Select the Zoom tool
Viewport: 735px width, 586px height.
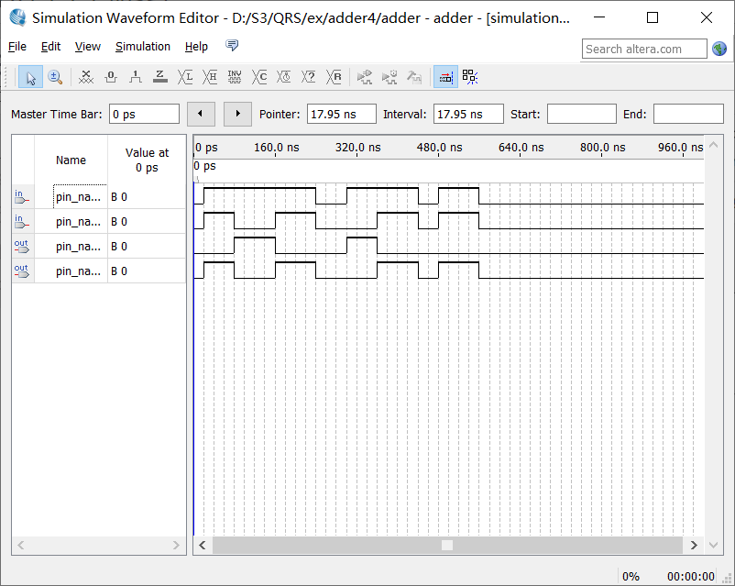coord(55,77)
